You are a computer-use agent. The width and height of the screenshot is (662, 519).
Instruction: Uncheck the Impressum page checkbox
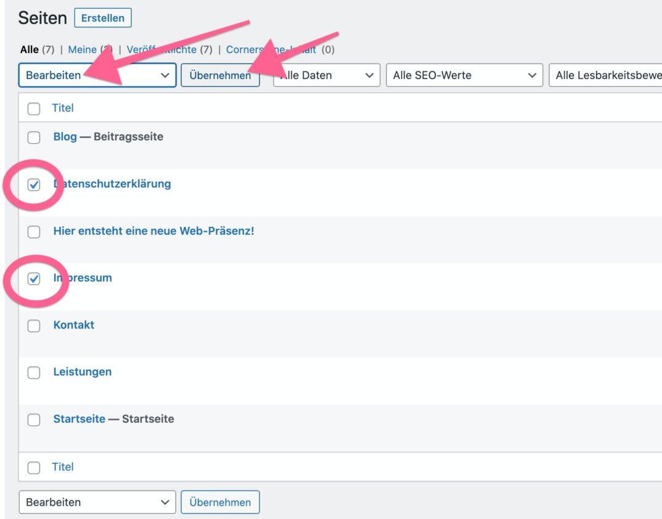[34, 279]
